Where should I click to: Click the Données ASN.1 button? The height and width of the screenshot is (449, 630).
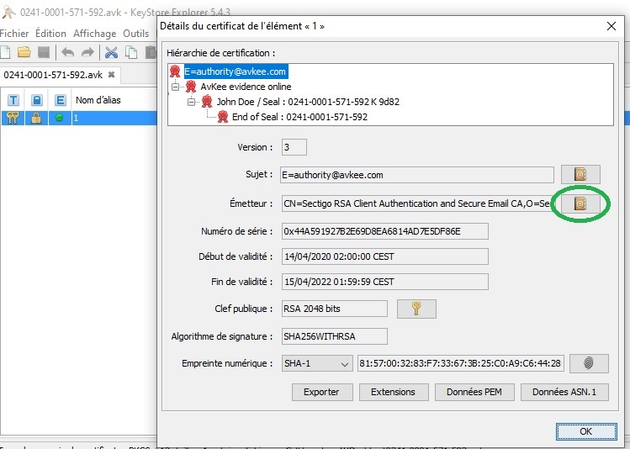click(x=564, y=392)
